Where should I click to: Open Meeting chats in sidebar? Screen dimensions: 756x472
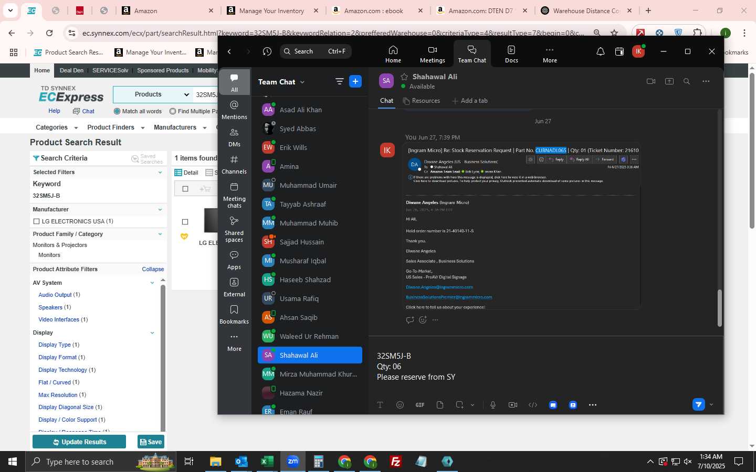pos(234,196)
